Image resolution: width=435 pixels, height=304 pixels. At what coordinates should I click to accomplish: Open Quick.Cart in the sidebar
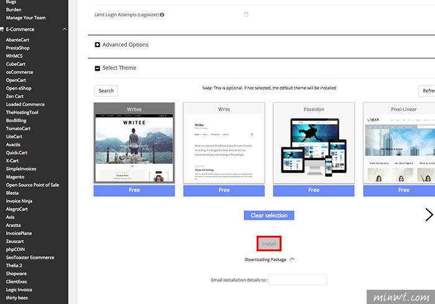click(x=17, y=153)
